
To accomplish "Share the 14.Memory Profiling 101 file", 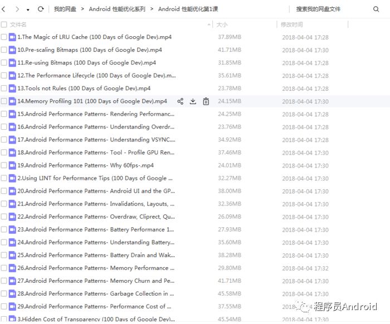I will pos(181,101).
